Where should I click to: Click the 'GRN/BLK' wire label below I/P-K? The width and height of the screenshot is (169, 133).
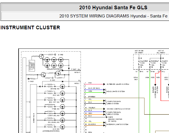point(136,78)
